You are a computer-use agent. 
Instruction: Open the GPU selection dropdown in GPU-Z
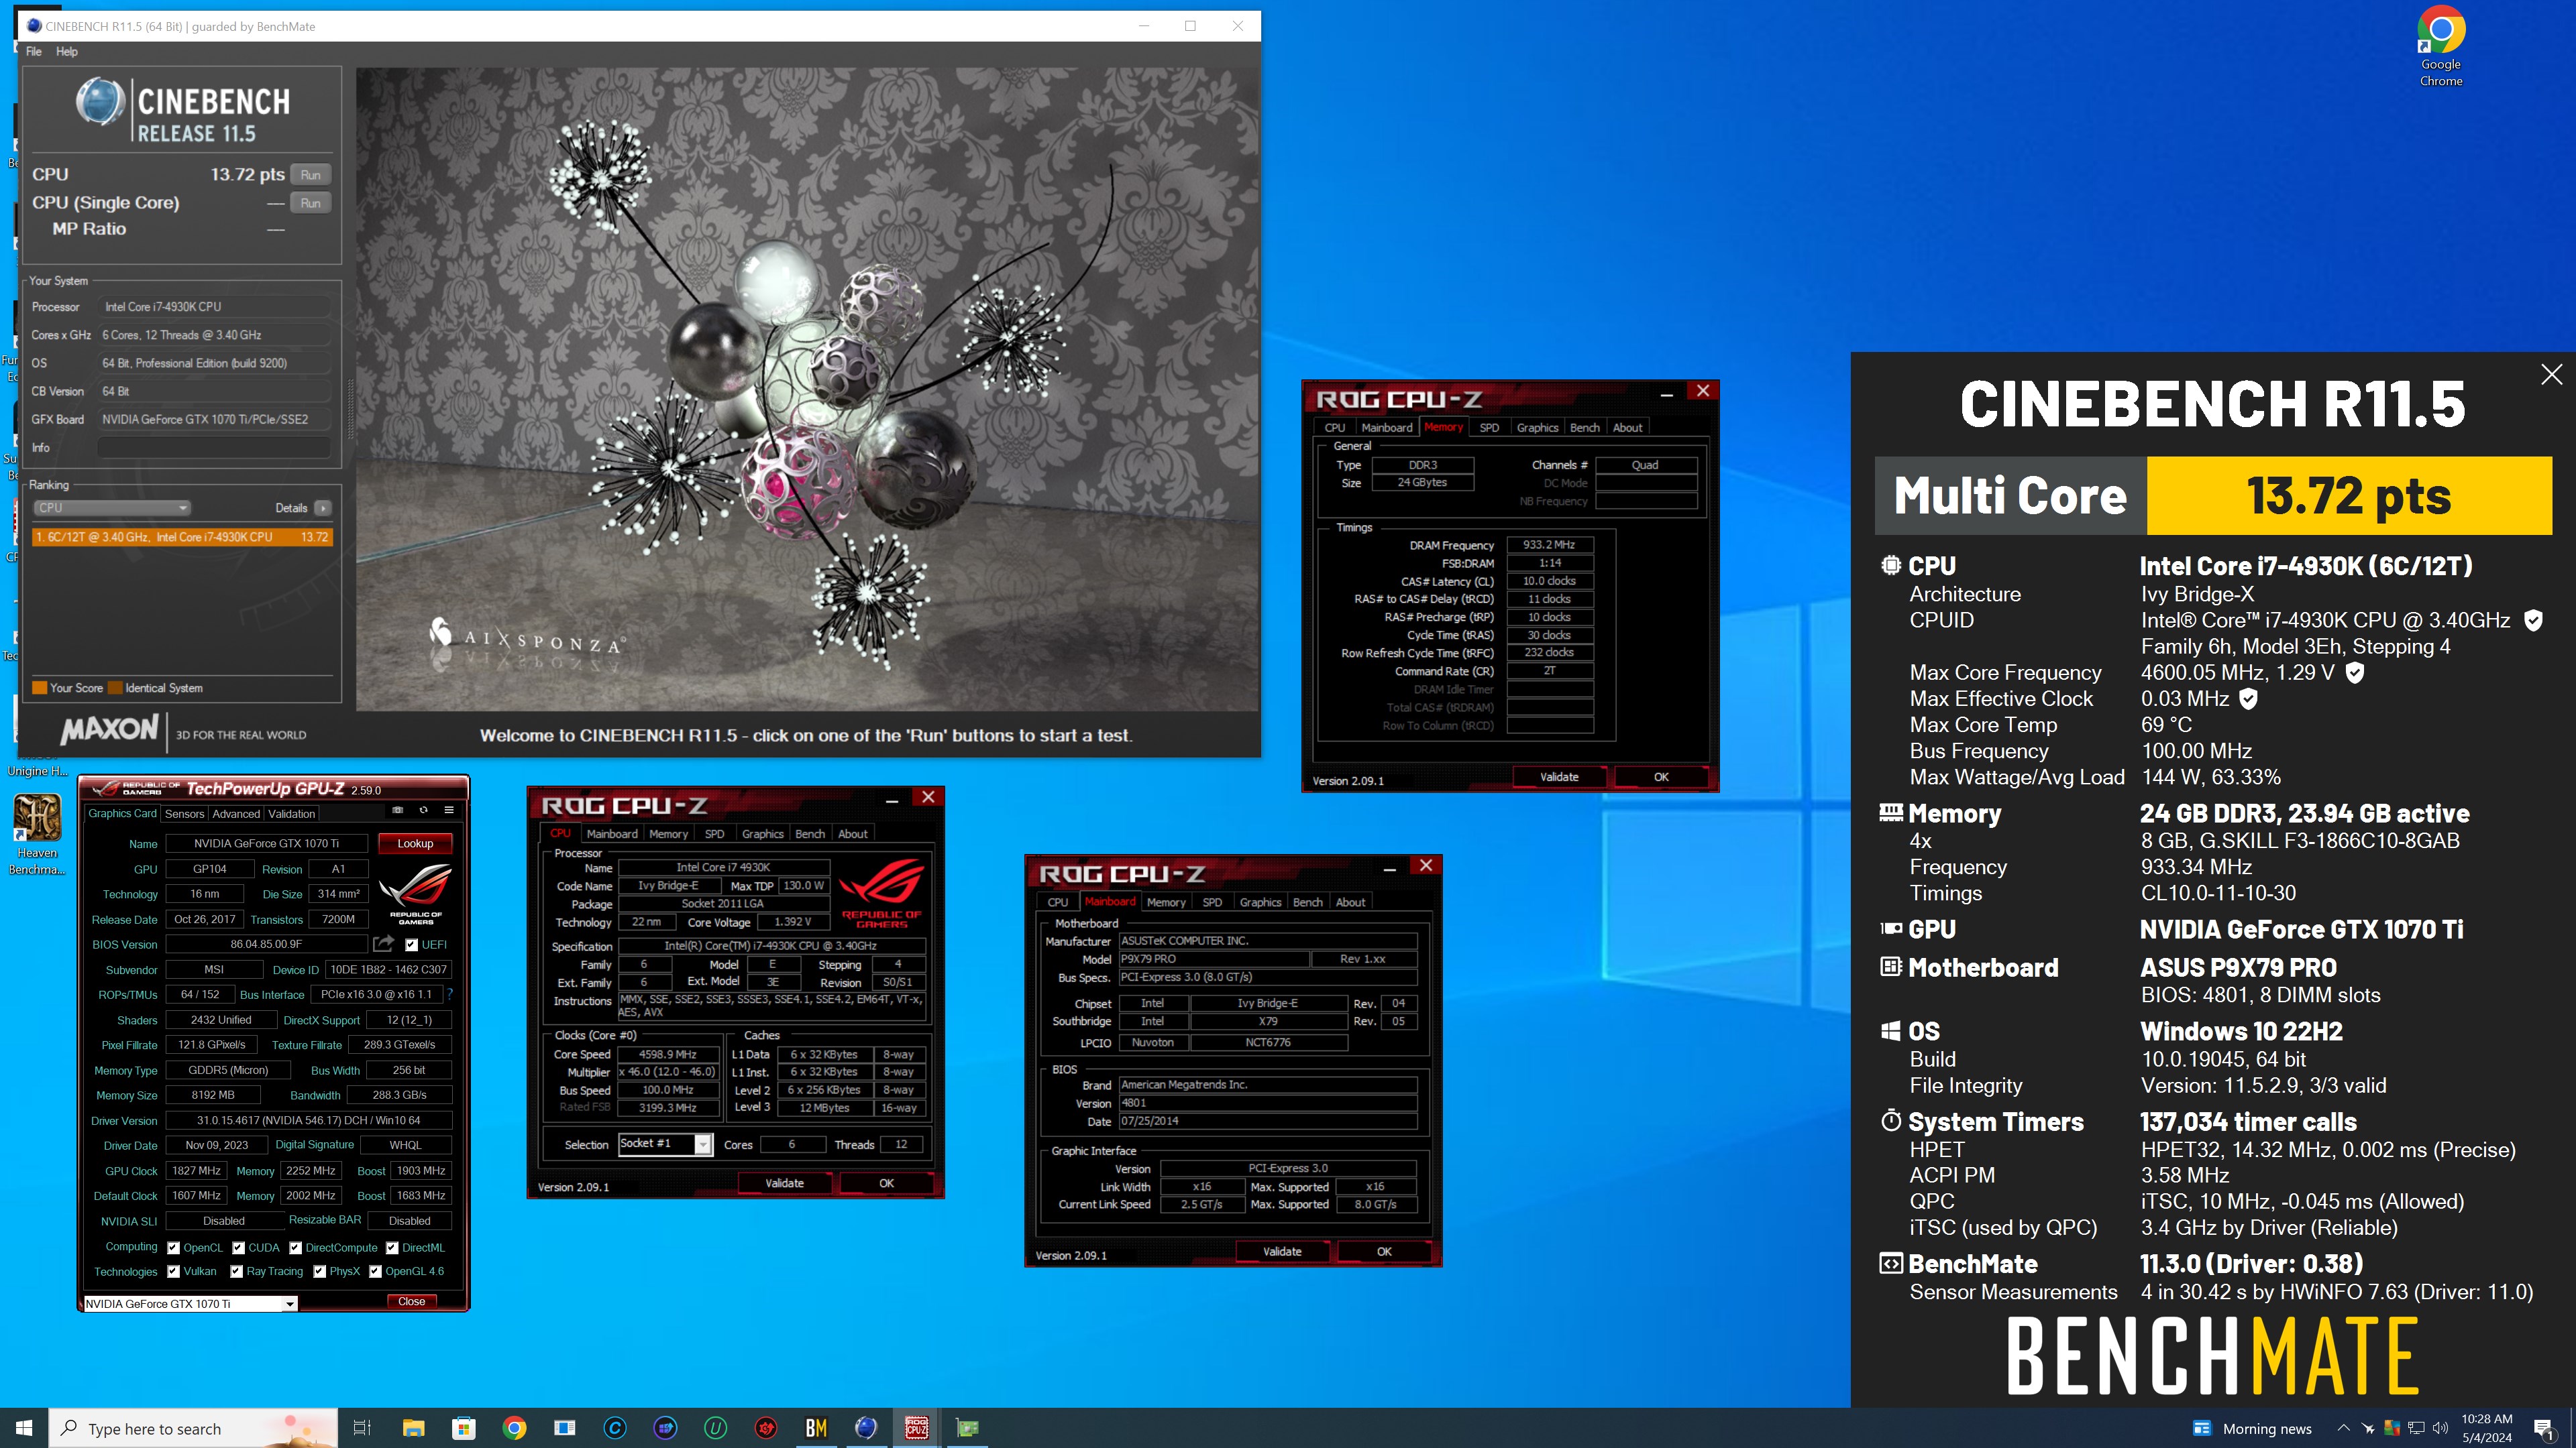190,1303
